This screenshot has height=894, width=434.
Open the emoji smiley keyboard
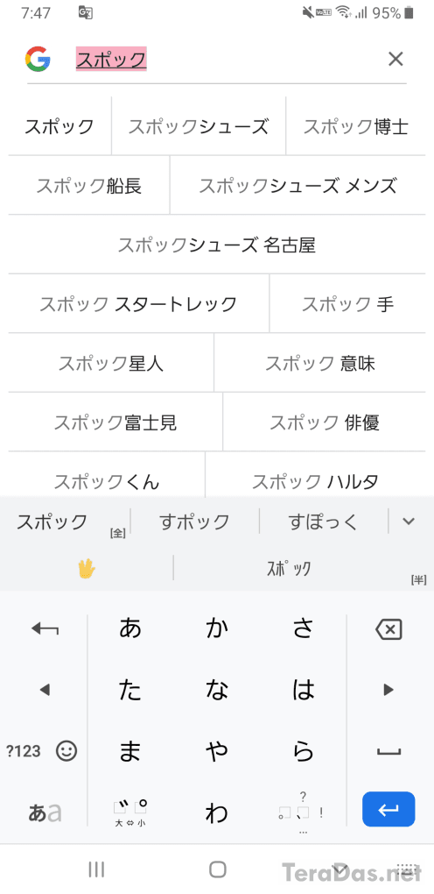tap(66, 751)
